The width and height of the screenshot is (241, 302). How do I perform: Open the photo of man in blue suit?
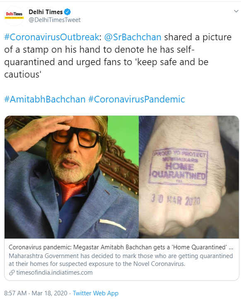tap(72, 177)
